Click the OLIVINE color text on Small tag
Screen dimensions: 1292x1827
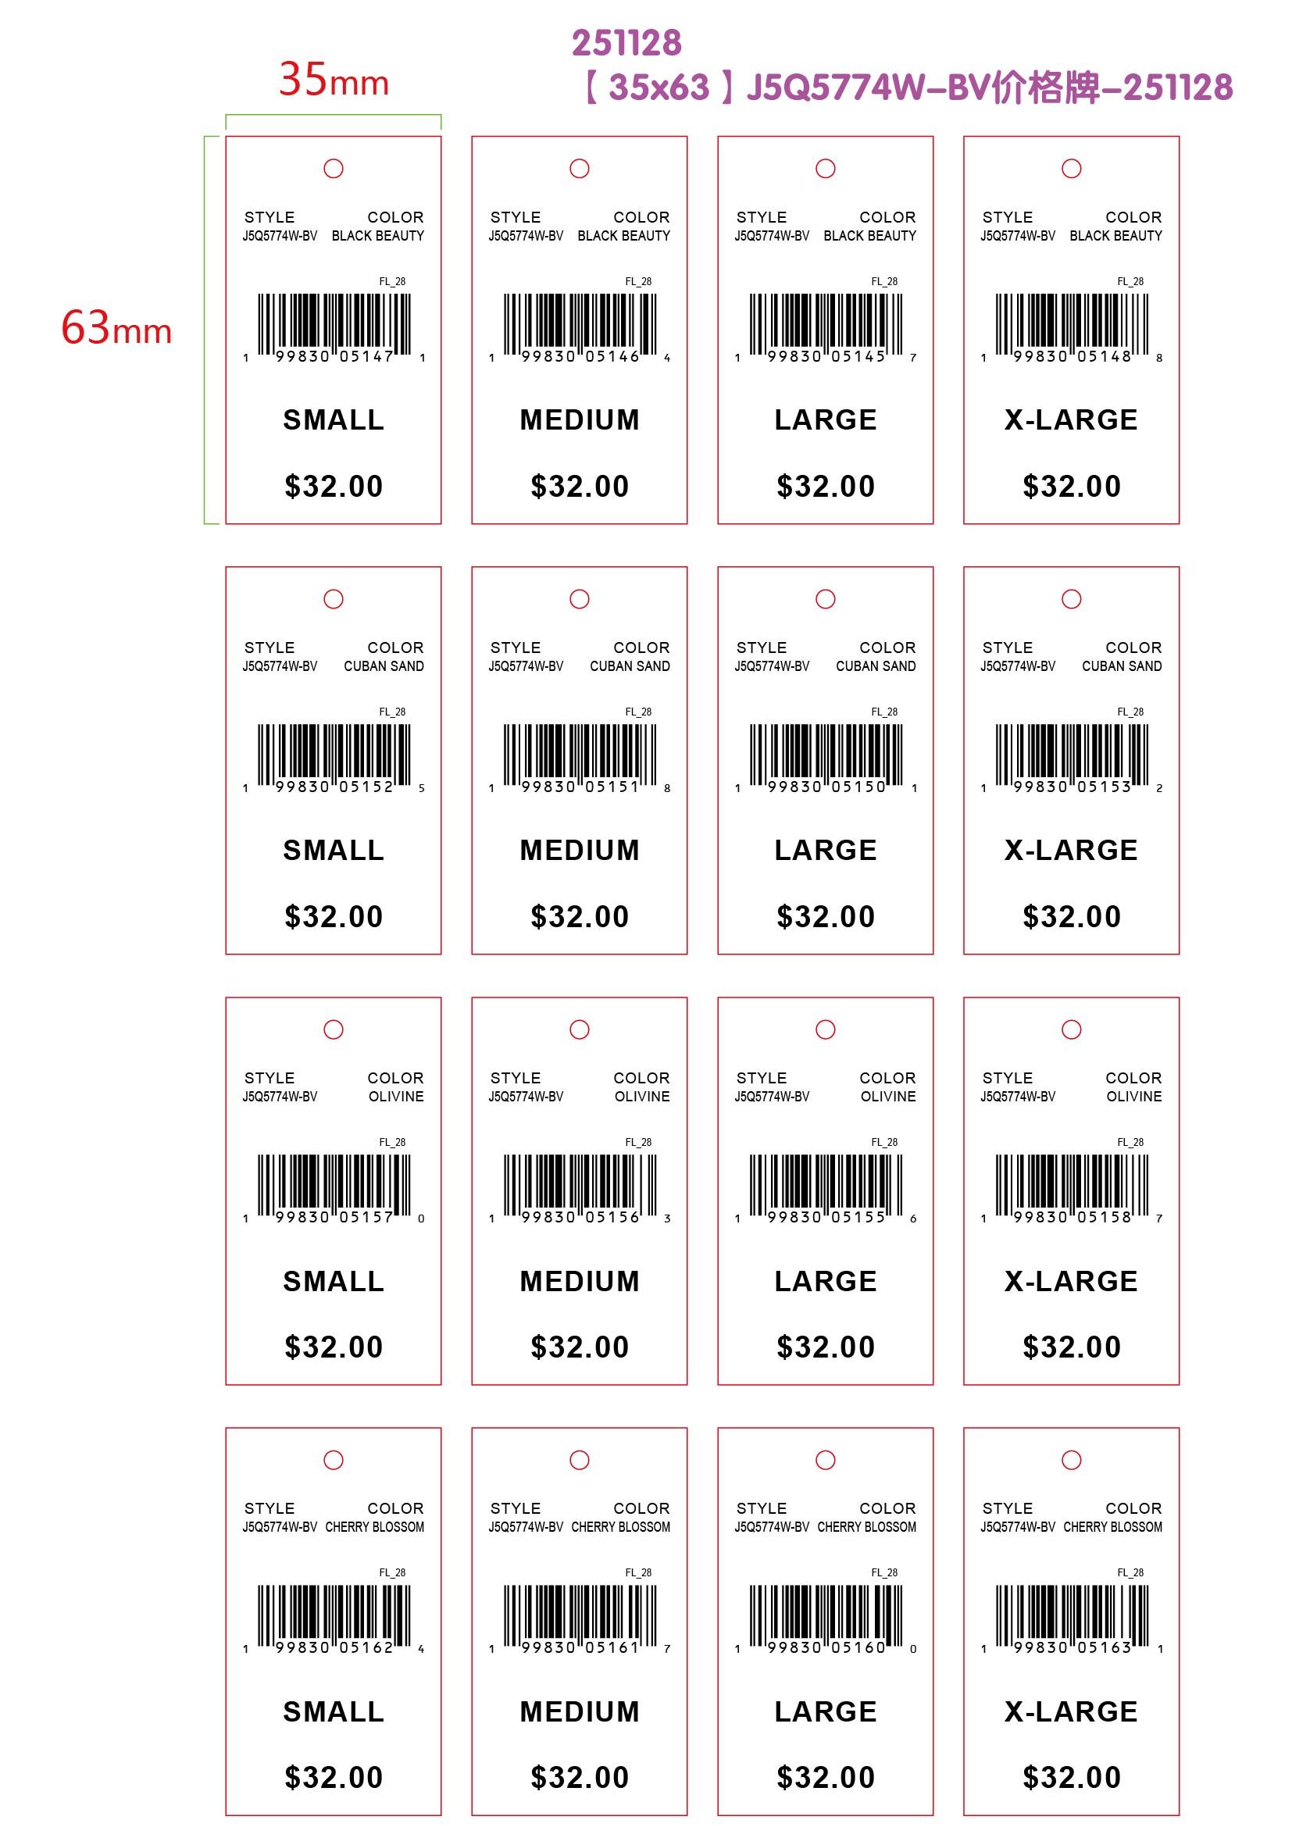(x=395, y=1097)
